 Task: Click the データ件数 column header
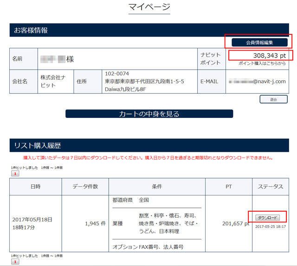pos(85,187)
